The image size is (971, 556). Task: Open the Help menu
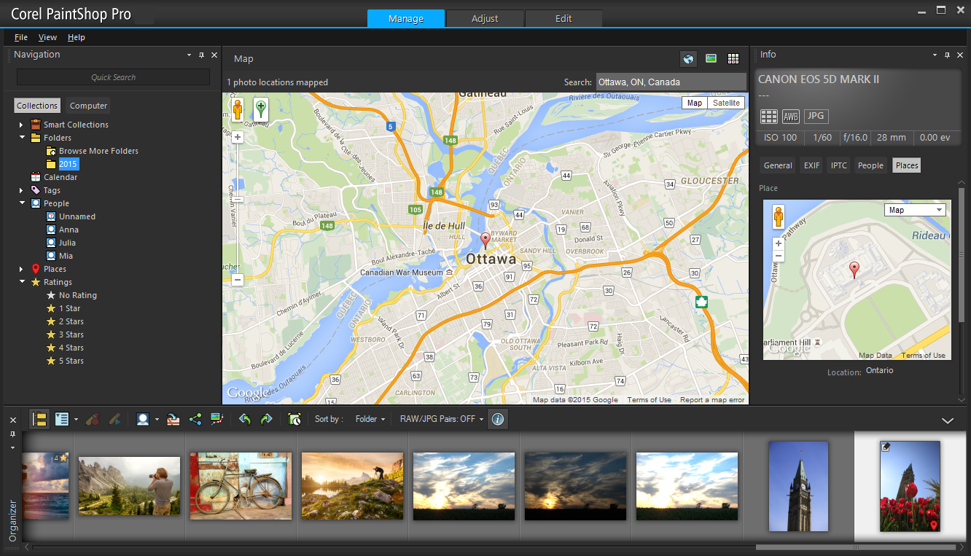tap(77, 37)
